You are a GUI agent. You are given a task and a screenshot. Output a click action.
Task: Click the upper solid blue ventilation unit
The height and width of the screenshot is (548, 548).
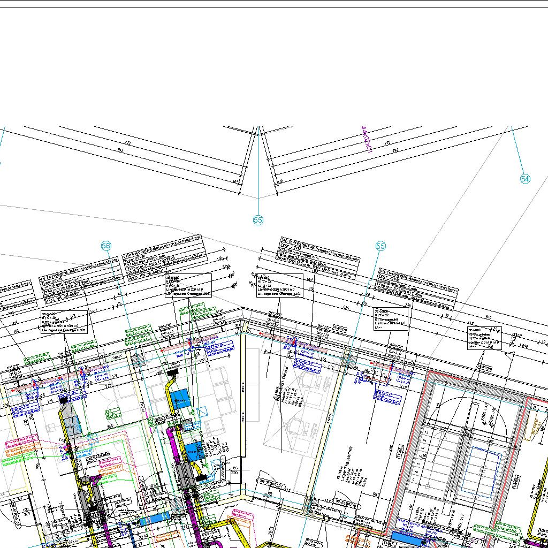[x=180, y=398]
